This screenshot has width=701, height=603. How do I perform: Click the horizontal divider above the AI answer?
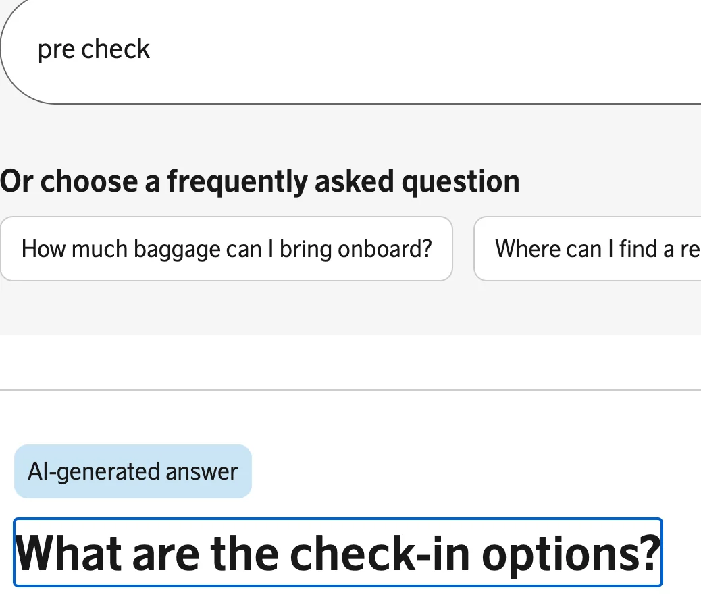click(x=350, y=390)
